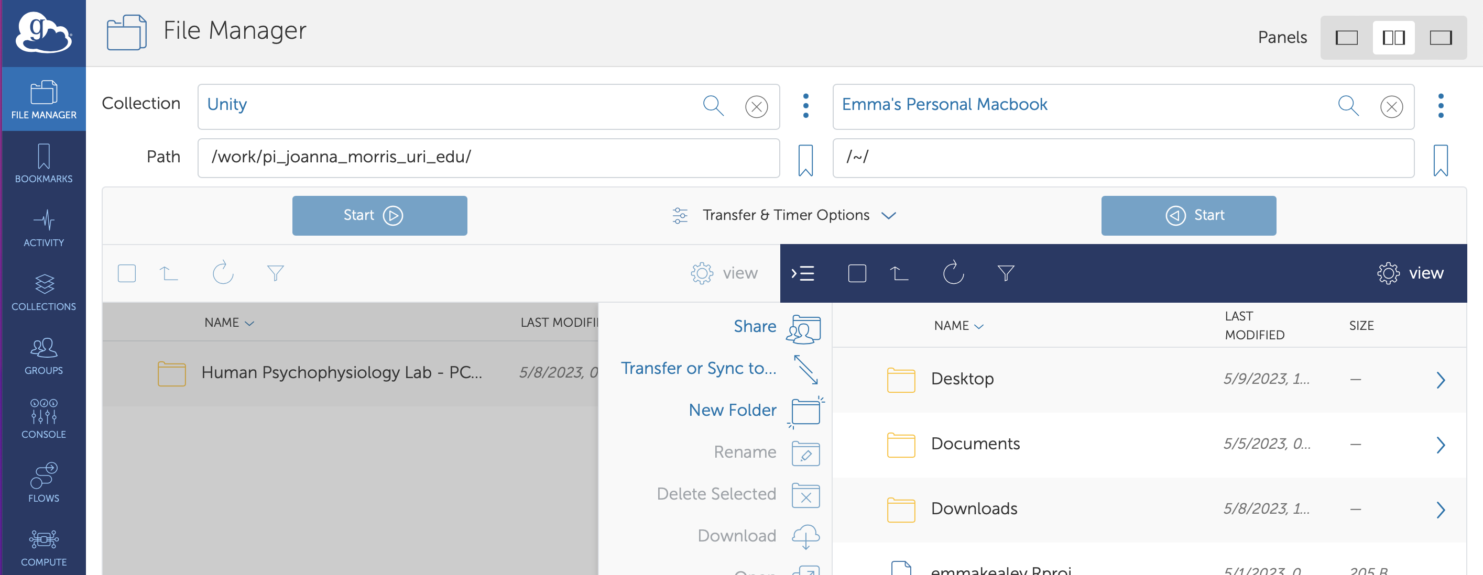Expand the Documents folder chevron
This screenshot has width=1483, height=575.
point(1441,445)
